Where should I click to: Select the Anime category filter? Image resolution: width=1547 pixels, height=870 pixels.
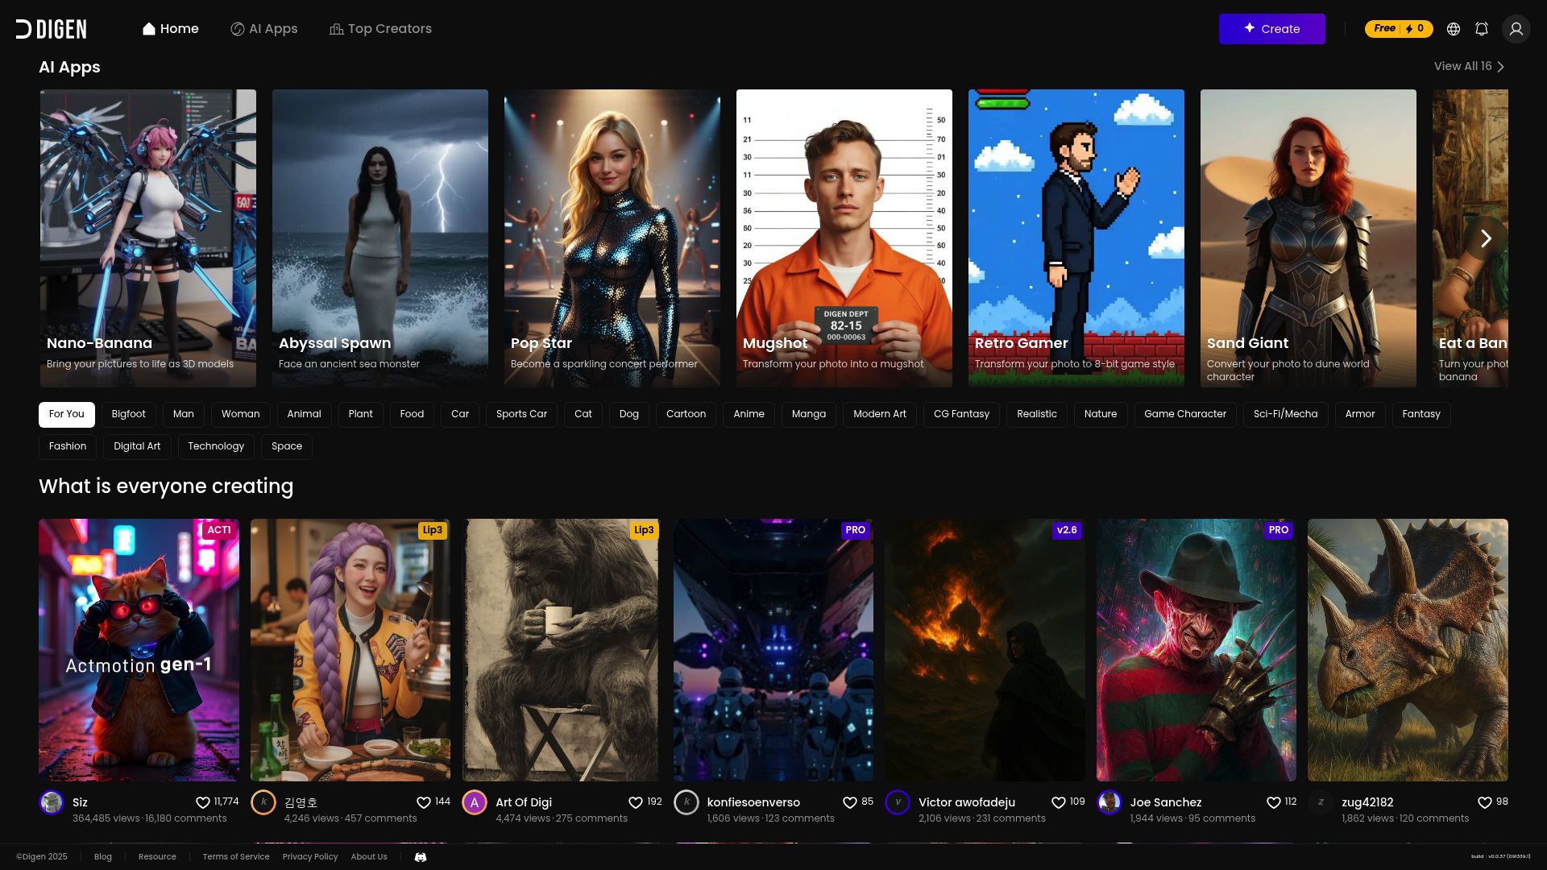point(748,414)
